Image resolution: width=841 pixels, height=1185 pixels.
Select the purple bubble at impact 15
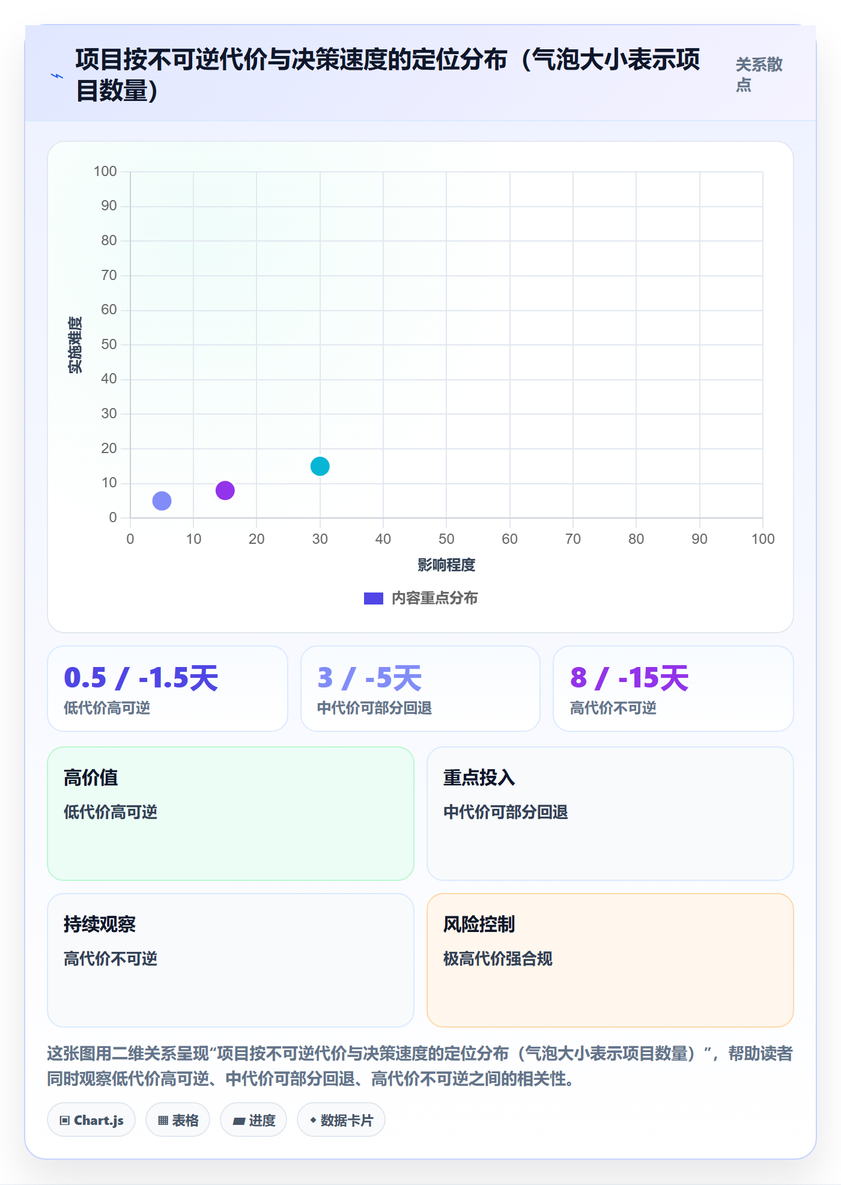(225, 490)
